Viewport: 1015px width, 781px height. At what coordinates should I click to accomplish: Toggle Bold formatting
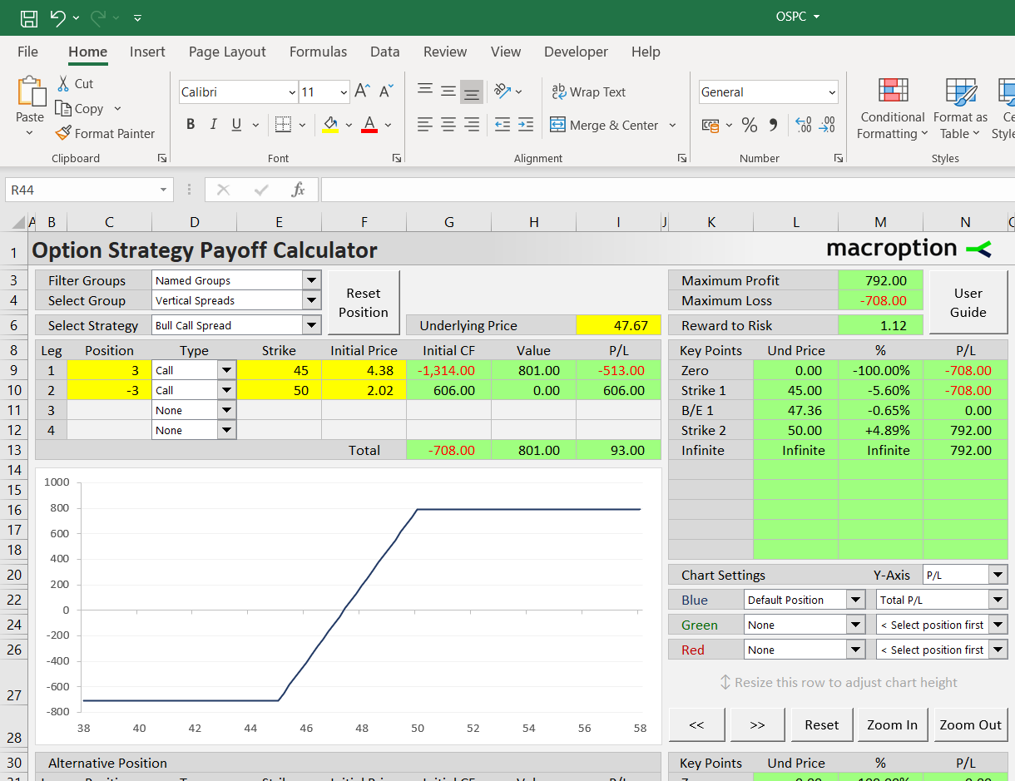(191, 125)
